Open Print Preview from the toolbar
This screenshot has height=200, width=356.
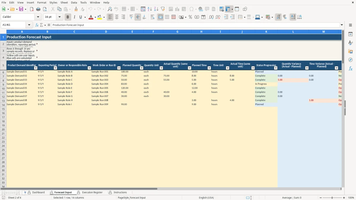tap(45, 9)
